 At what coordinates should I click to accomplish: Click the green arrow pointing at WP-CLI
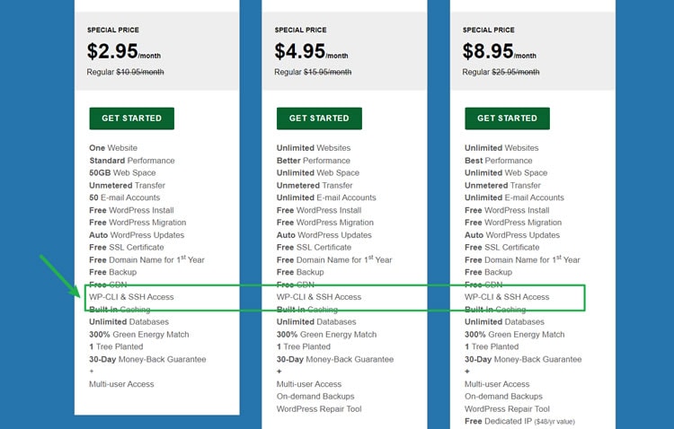click(x=59, y=276)
